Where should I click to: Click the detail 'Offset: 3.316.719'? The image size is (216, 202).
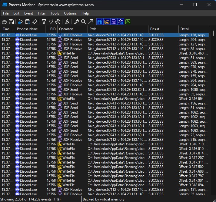[191, 144]
